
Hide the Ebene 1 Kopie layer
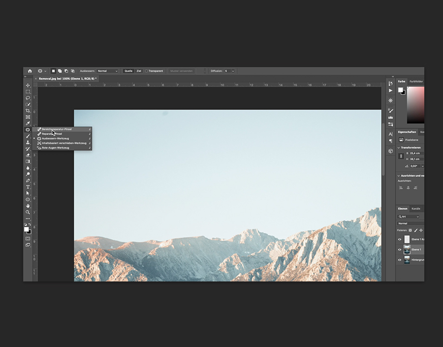[x=400, y=239]
